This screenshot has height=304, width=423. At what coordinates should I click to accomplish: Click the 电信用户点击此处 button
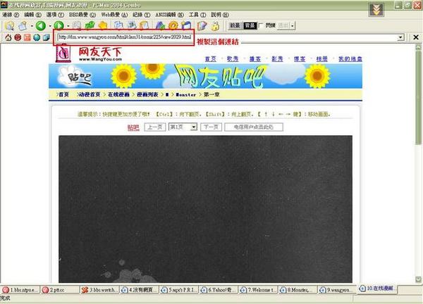254,127
